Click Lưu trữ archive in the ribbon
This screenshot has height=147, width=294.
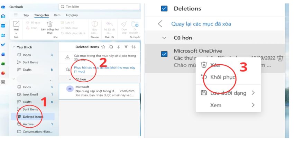click(x=68, y=22)
